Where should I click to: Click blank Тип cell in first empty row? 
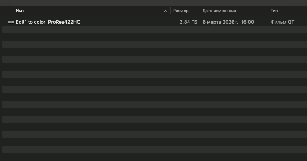pos(286,30)
